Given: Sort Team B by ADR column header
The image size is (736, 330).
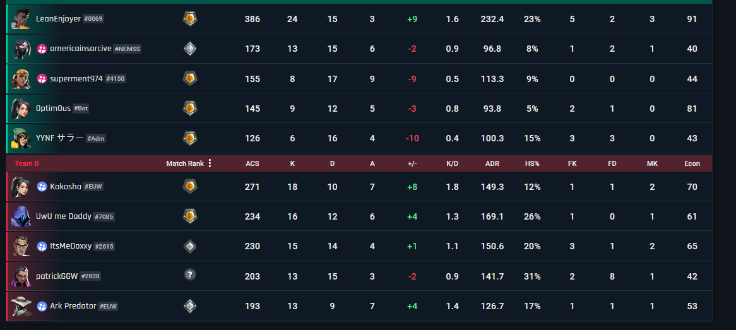Looking at the screenshot, I should (492, 164).
